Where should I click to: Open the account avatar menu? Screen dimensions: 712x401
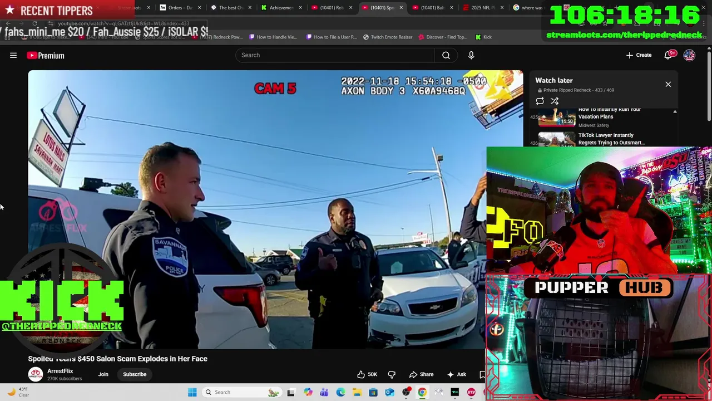pyautogui.click(x=689, y=55)
